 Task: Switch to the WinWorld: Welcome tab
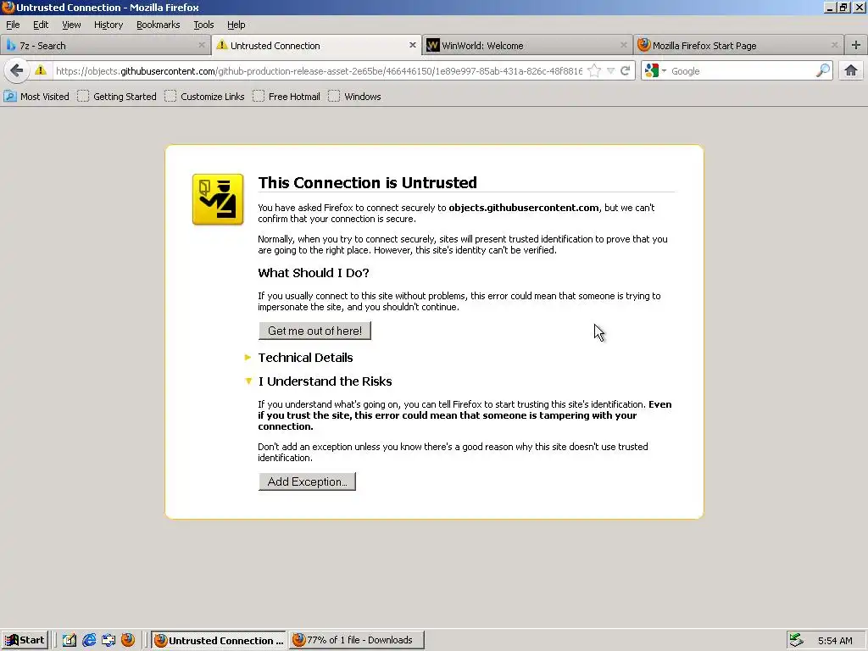[527, 46]
